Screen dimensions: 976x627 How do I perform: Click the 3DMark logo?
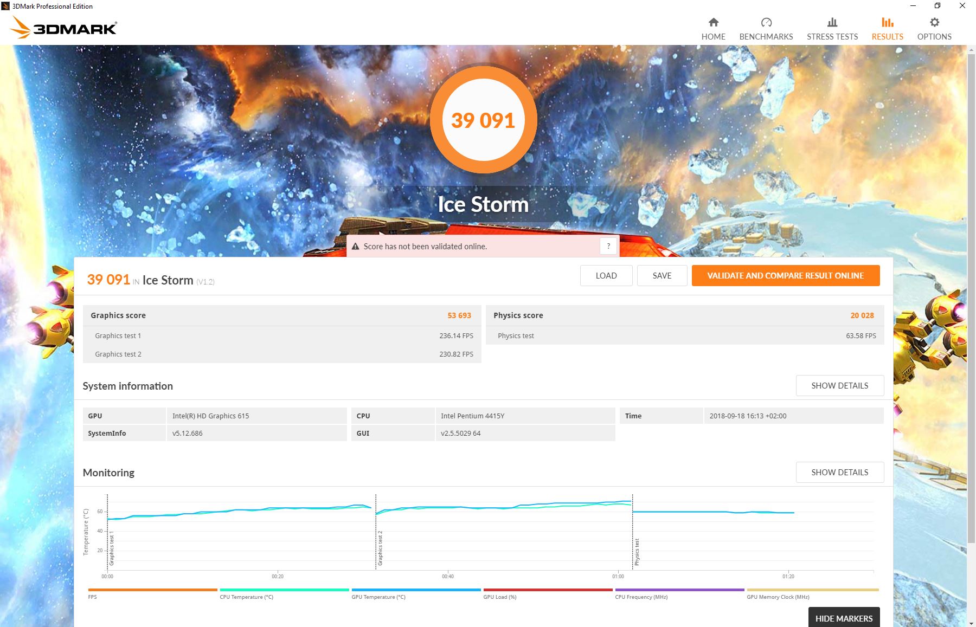pos(64,27)
